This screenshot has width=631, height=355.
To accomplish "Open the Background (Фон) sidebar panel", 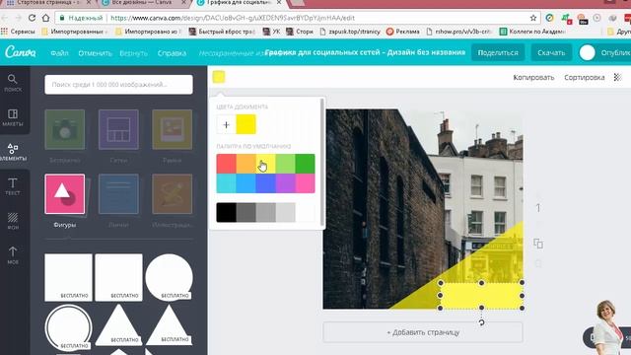I will pyautogui.click(x=13, y=221).
